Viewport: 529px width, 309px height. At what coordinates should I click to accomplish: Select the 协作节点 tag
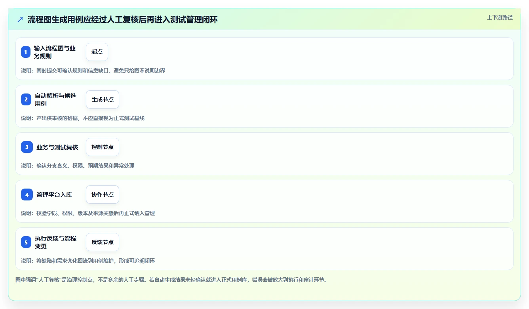click(103, 195)
